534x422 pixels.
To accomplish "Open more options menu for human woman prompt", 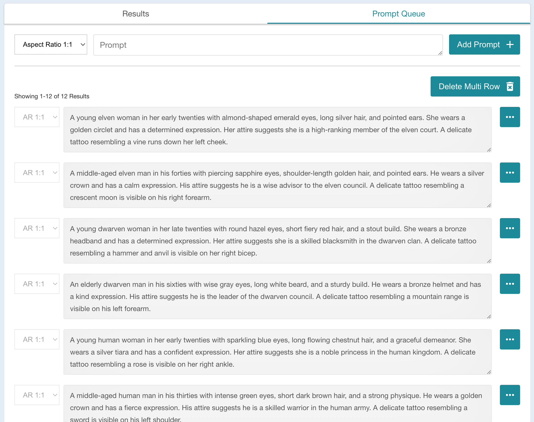I will point(510,339).
